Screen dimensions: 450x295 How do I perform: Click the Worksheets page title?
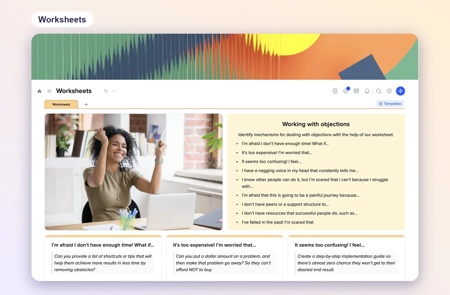74,91
